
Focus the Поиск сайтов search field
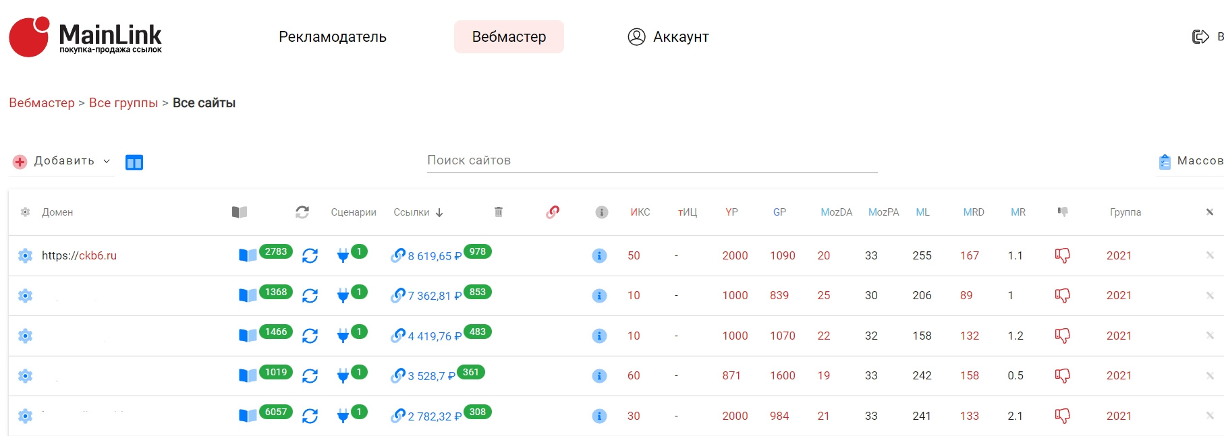tap(652, 160)
